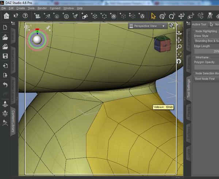Select the Scale tool

pyautogui.click(x=191, y=16)
